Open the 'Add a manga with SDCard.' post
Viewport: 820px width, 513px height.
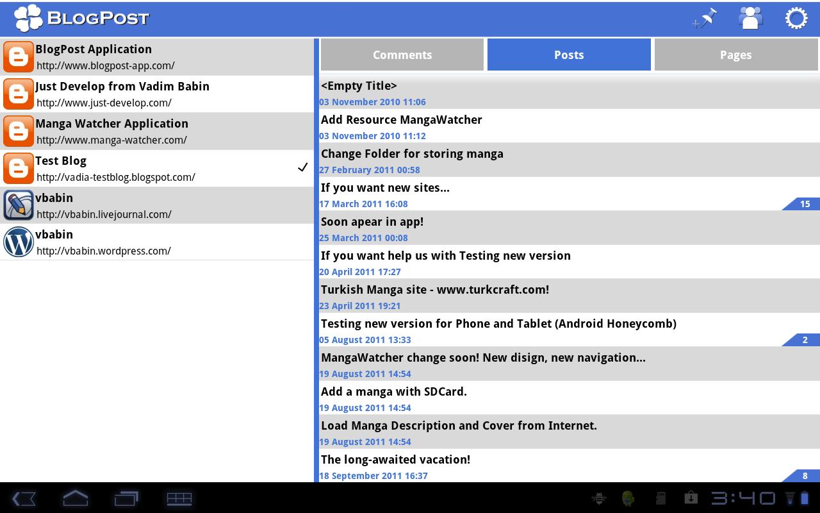pyautogui.click(x=570, y=398)
